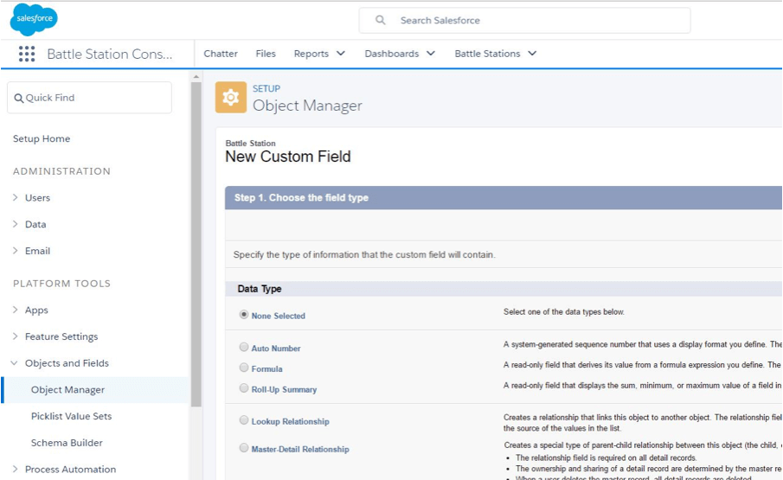Click the Quick Find magnifier icon
Viewport: 783px width, 480px height.
point(19,98)
